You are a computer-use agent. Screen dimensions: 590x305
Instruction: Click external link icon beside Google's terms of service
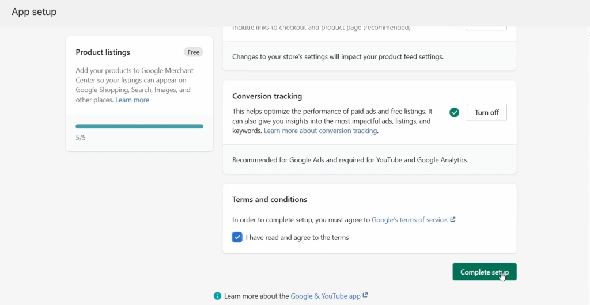point(453,219)
